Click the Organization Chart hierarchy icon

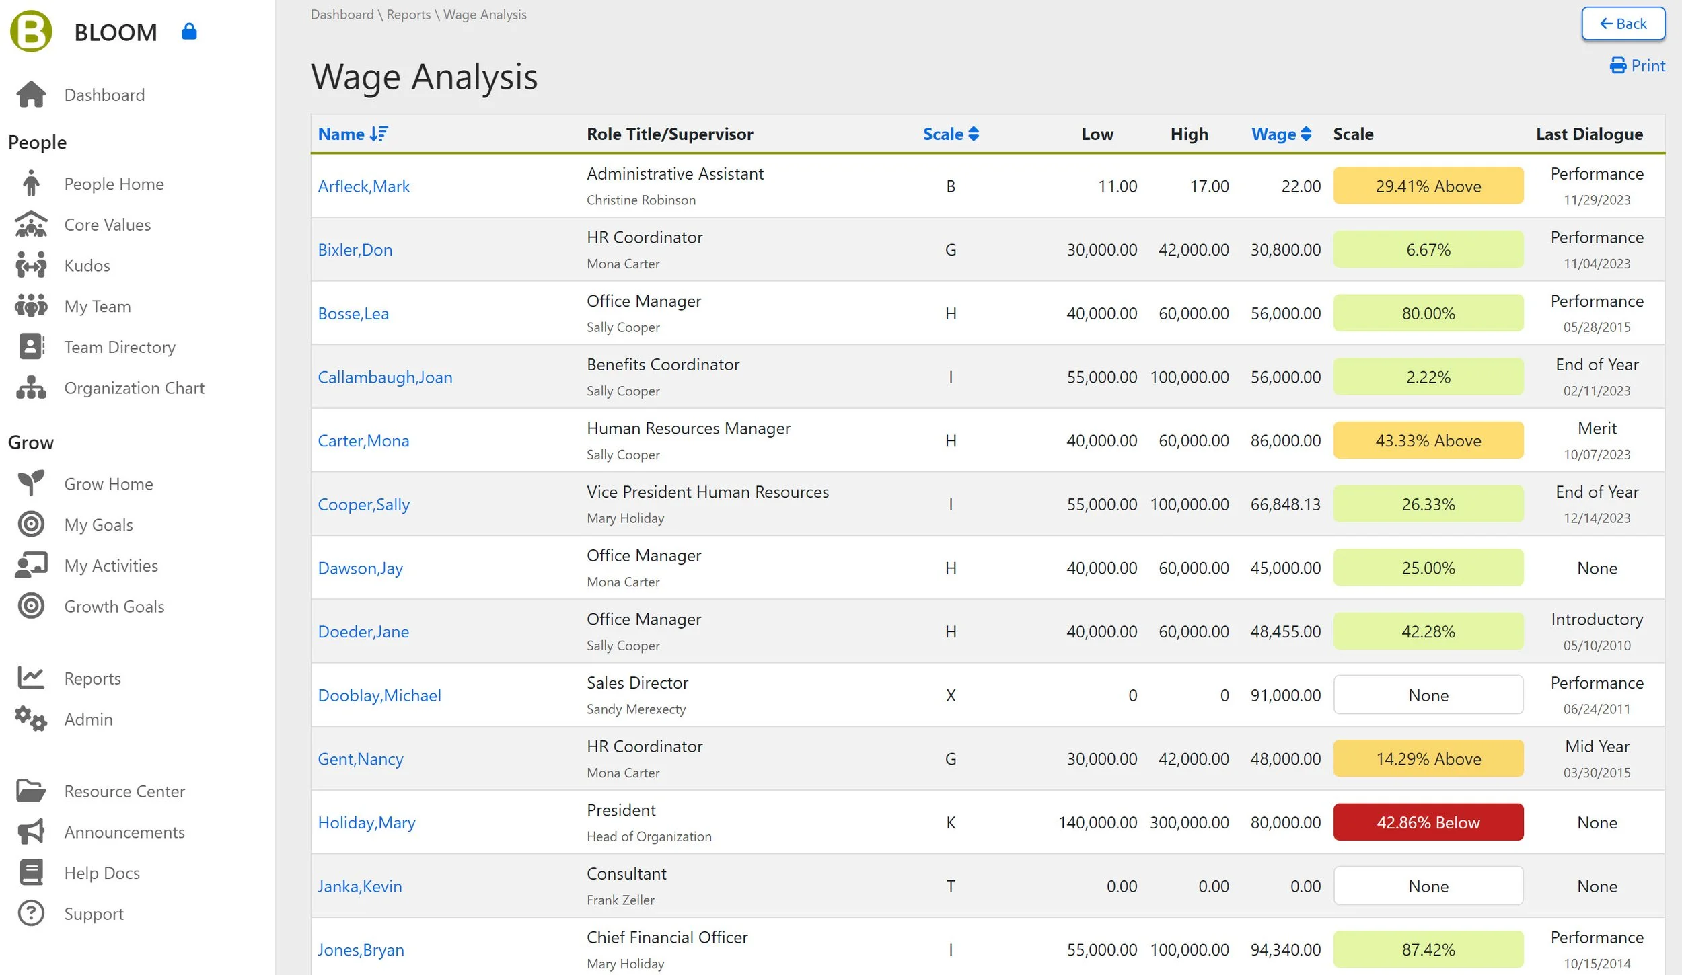pyautogui.click(x=31, y=388)
